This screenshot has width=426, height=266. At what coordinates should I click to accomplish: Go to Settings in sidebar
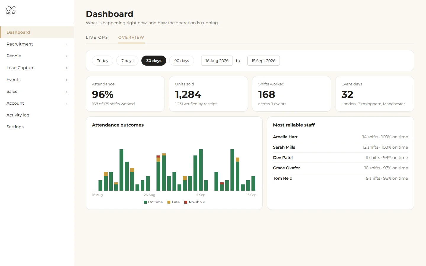37,127
